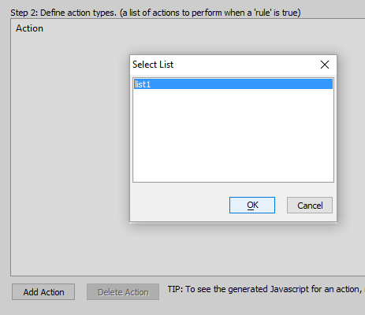Click the blue highlight right of list1 text
365x315 pixels.
[241, 84]
